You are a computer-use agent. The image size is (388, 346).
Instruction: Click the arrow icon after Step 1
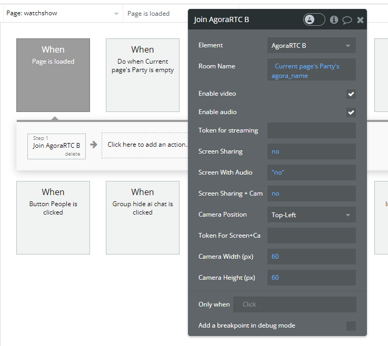click(94, 145)
